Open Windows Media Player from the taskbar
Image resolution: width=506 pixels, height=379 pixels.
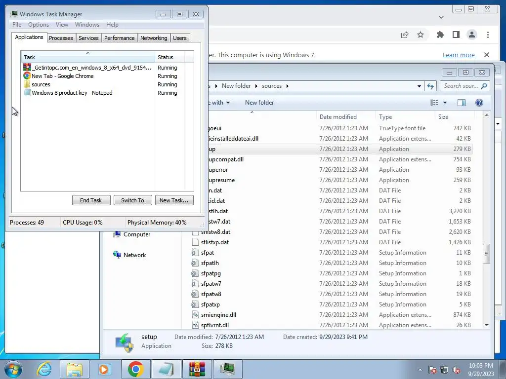tap(105, 369)
